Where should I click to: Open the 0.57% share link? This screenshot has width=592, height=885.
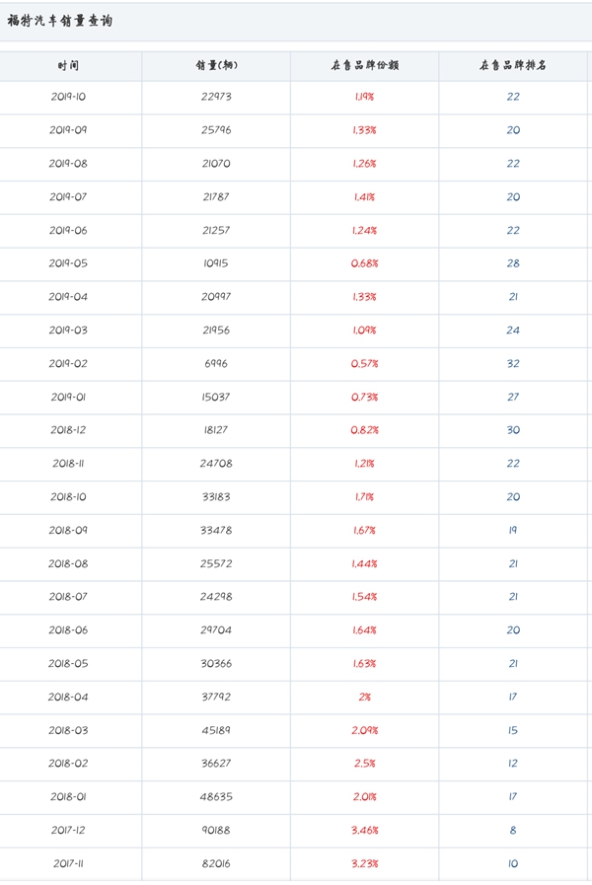pos(364,363)
